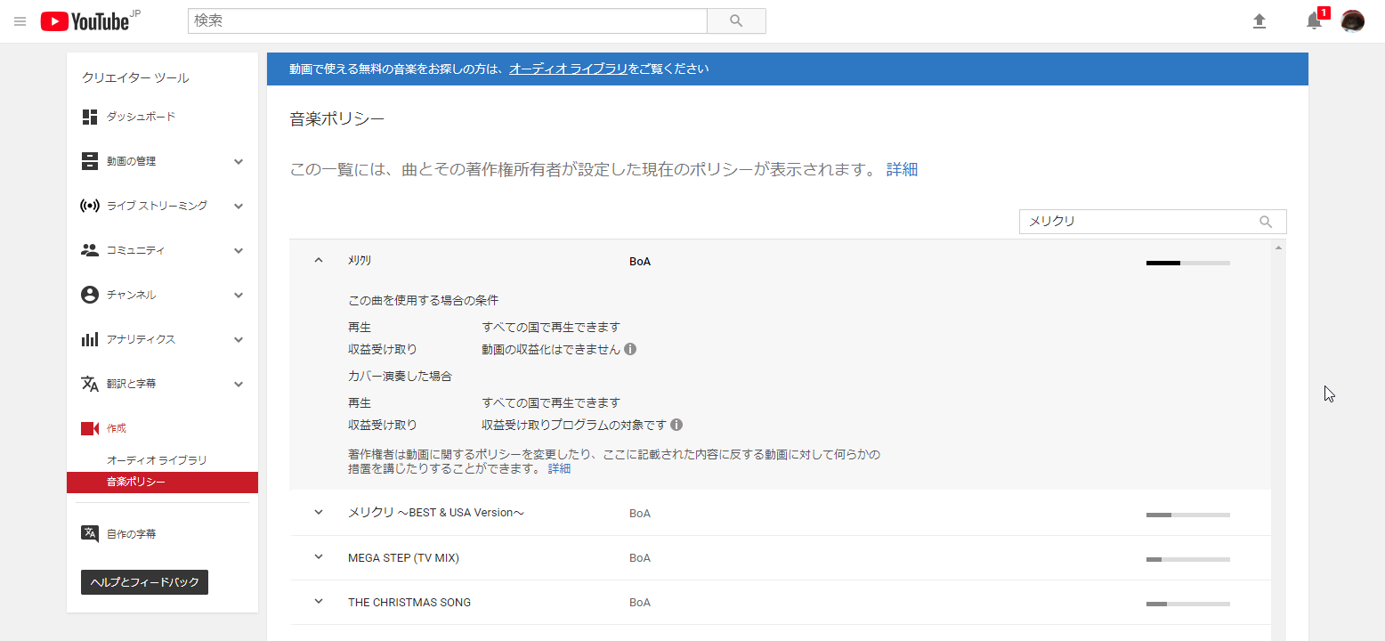Expand the チャンネル section
The image size is (1385, 641).
239,295
